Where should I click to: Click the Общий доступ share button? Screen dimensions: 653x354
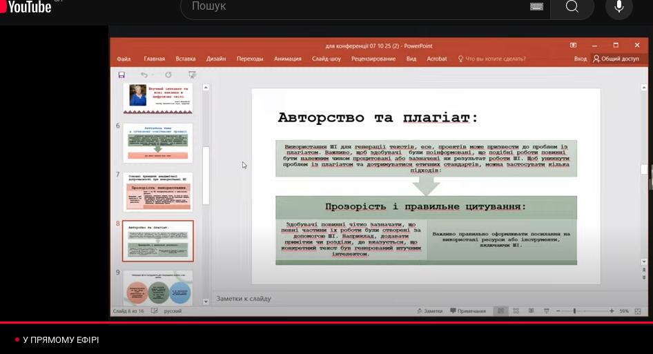point(616,59)
